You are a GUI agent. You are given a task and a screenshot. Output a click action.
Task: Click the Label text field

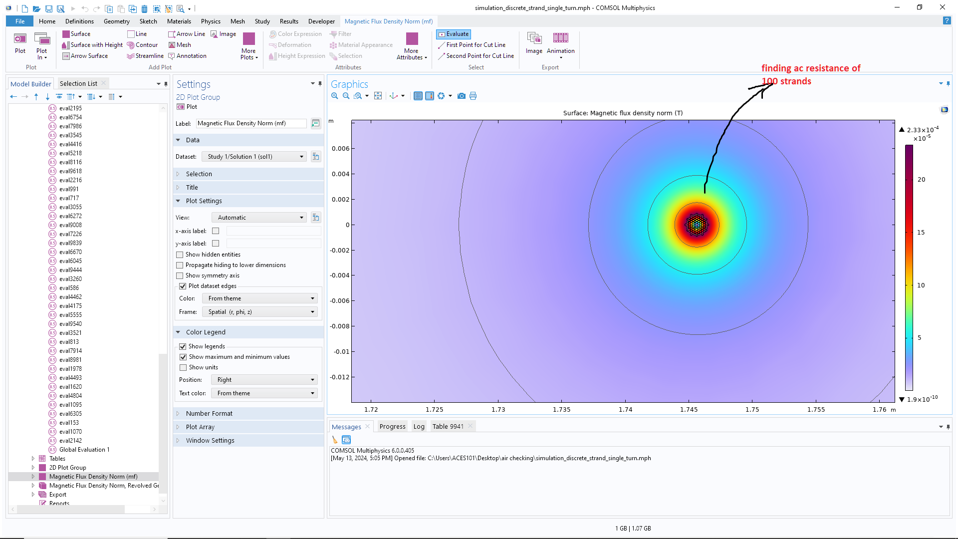251,123
